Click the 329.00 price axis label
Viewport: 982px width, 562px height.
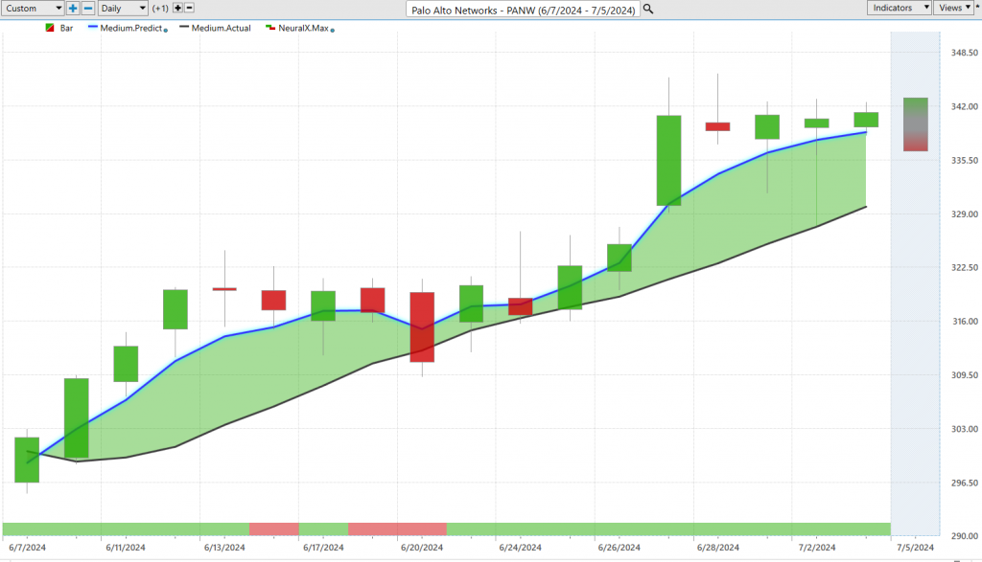tap(965, 214)
